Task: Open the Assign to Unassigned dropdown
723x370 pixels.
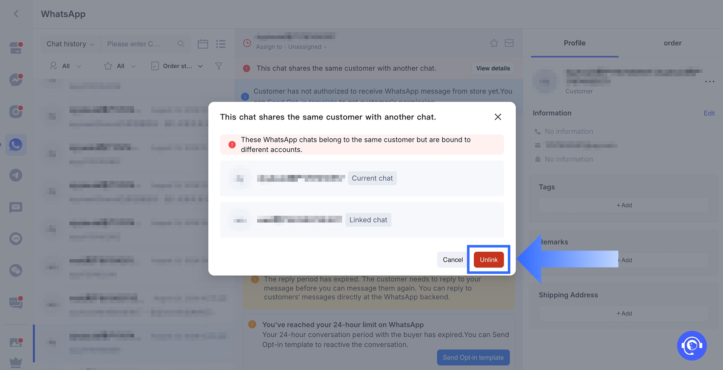Action: pyautogui.click(x=292, y=47)
